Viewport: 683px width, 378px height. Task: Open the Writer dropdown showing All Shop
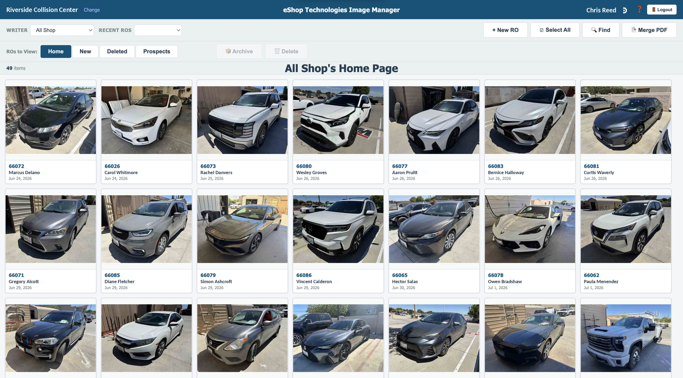[62, 30]
